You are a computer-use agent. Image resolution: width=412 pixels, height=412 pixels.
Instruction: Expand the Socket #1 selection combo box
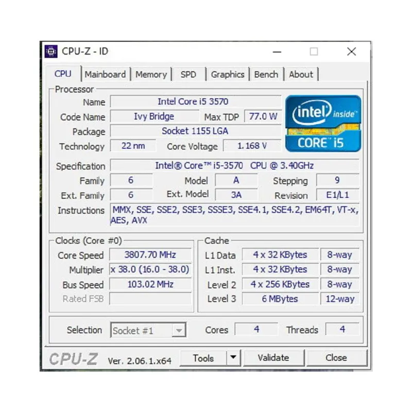point(148,330)
